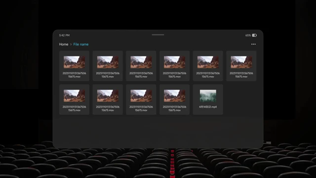
Task: Open the foggy forest video 4月14日(2).mp4
Action: pos(208,99)
